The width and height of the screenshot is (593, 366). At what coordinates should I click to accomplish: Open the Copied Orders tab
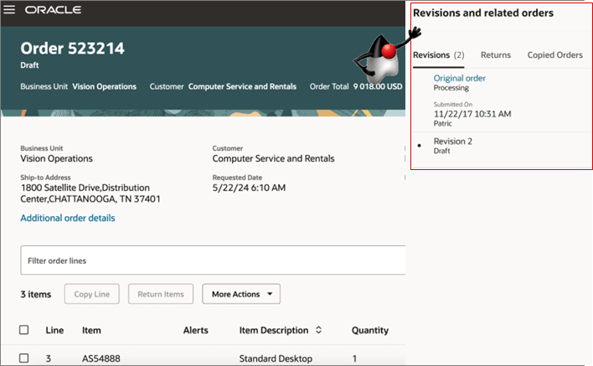(554, 55)
